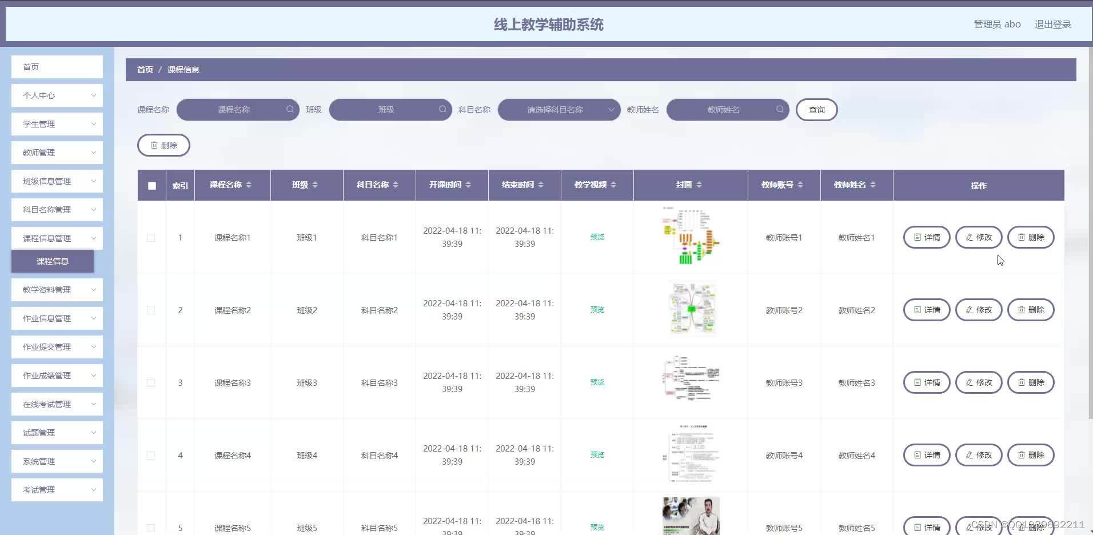Viewport: 1093px width, 535px height.
Task: Check the checkbox for row 5
Action: point(151,528)
